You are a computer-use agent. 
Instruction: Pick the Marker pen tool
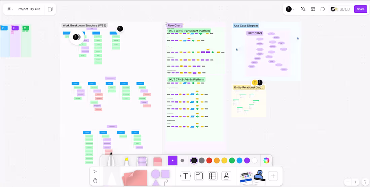(x=111, y=159)
